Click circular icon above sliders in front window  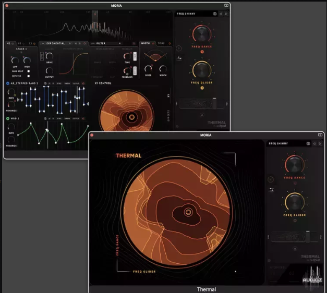[x=271, y=179]
